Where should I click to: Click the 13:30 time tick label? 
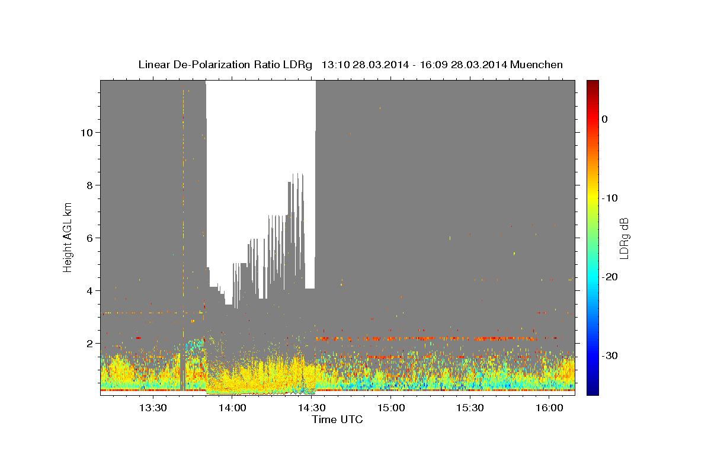pos(153,408)
